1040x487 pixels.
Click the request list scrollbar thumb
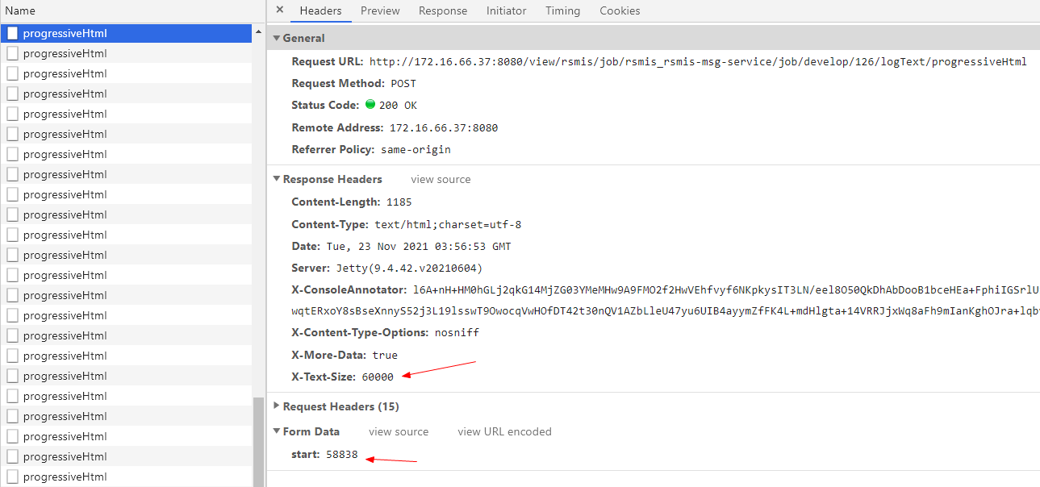[258, 442]
